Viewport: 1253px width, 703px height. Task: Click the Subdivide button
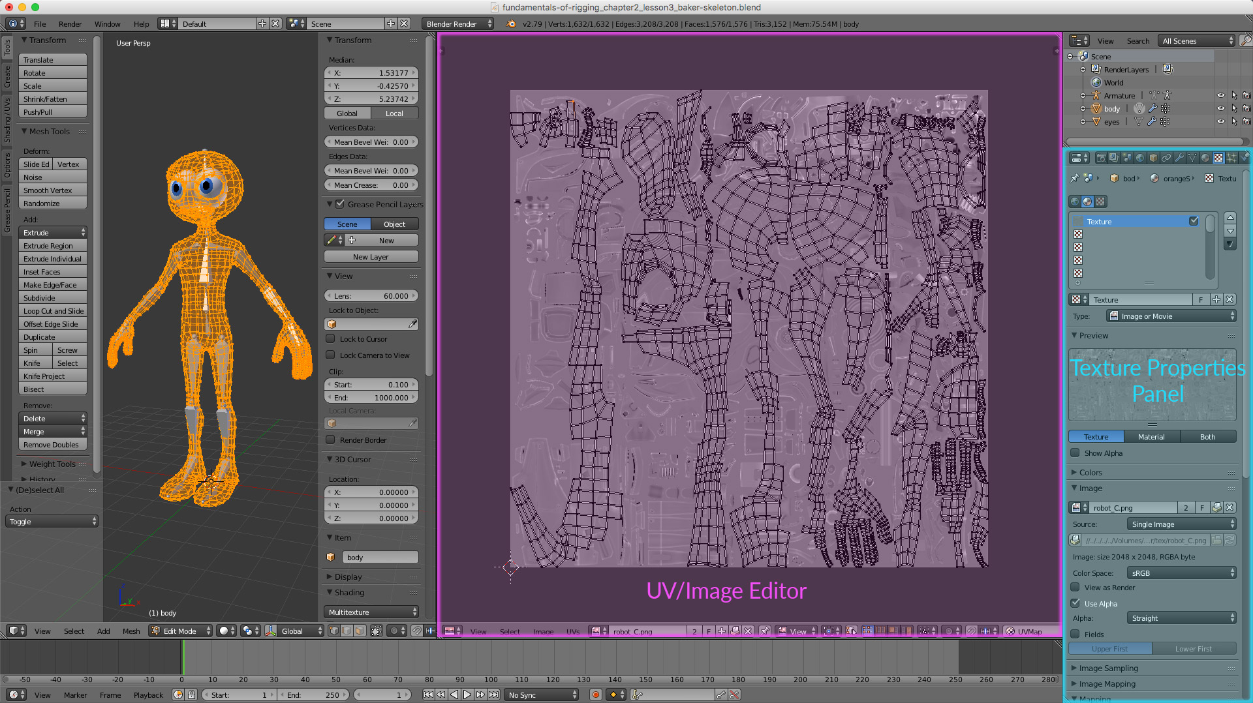[x=53, y=298]
